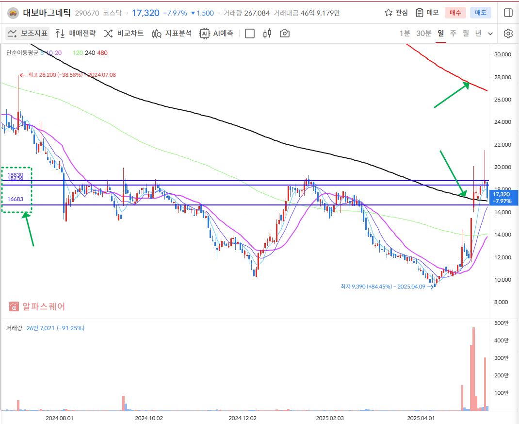Click the 2024.12.02 date axis label
The image size is (519, 424).
[243, 418]
